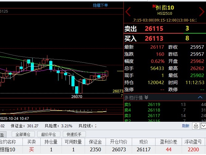Image resolution: width=206 pixels, height=155 pixels.
Task: Go to previous contract with left red arrow
Action: [128, 12]
